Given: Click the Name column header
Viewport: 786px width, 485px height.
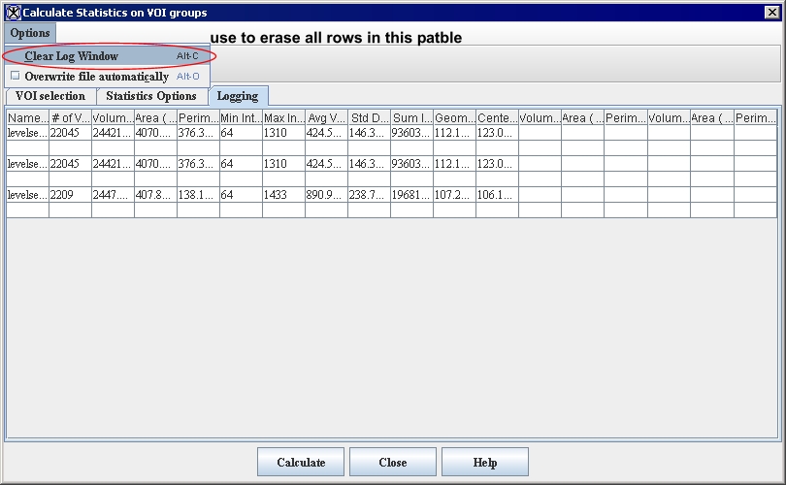Looking at the screenshot, I should pyautogui.click(x=28, y=117).
